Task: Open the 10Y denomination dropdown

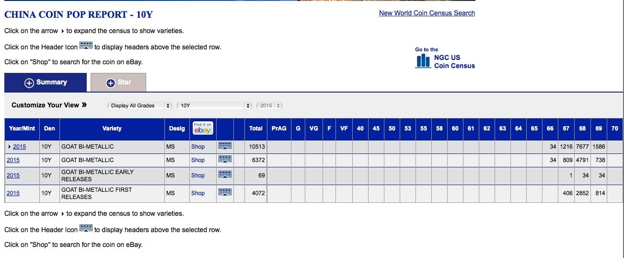Action: point(215,106)
